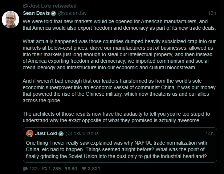Click Sean Davis's profile avatar
The width and height of the screenshot is (224, 174).
[x=11, y=19]
